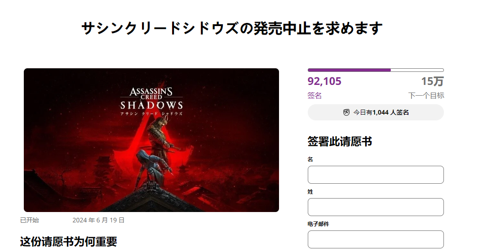The width and height of the screenshot is (483, 252).
Task: Select the 92,105 signature count
Action: [324, 81]
